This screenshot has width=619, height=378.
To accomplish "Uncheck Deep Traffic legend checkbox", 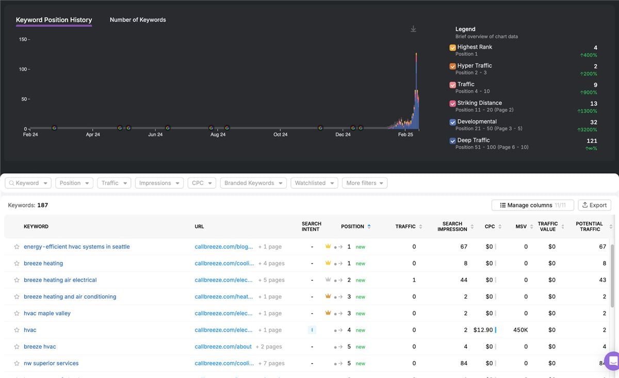I will click(452, 140).
